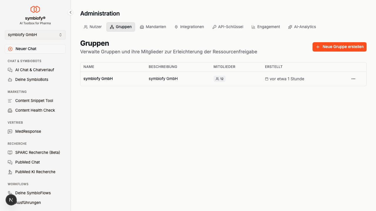The image size is (376, 211).
Task: Click the members badge showing 12
Action: tap(219, 79)
